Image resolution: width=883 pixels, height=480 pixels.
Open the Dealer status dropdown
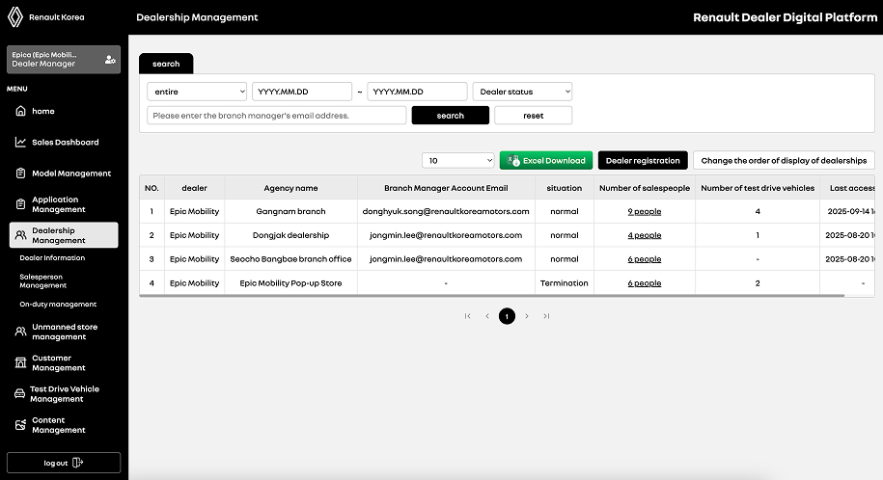point(521,92)
